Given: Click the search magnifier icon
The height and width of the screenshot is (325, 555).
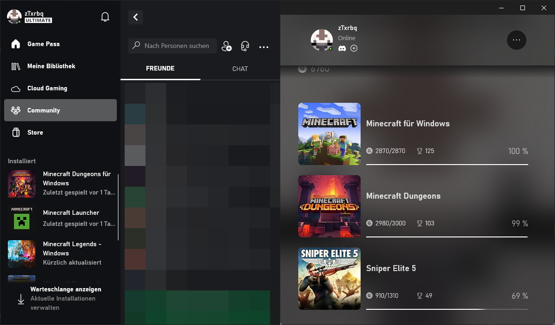Looking at the screenshot, I should pos(136,46).
